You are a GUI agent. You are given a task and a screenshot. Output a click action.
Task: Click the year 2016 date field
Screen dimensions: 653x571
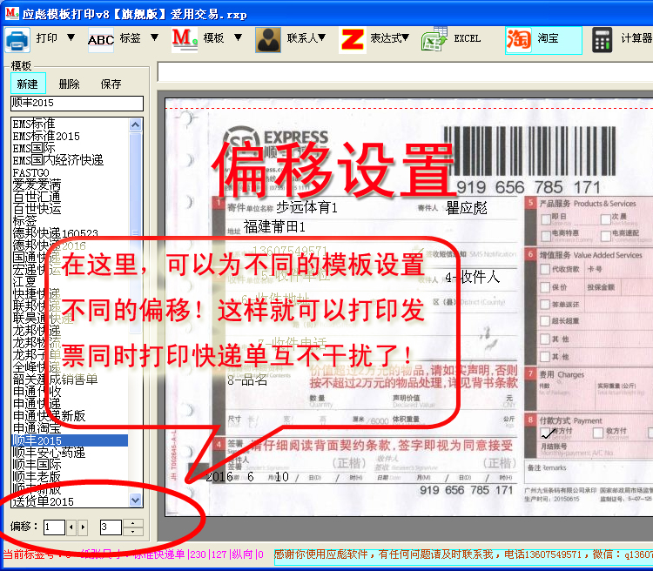(219, 476)
